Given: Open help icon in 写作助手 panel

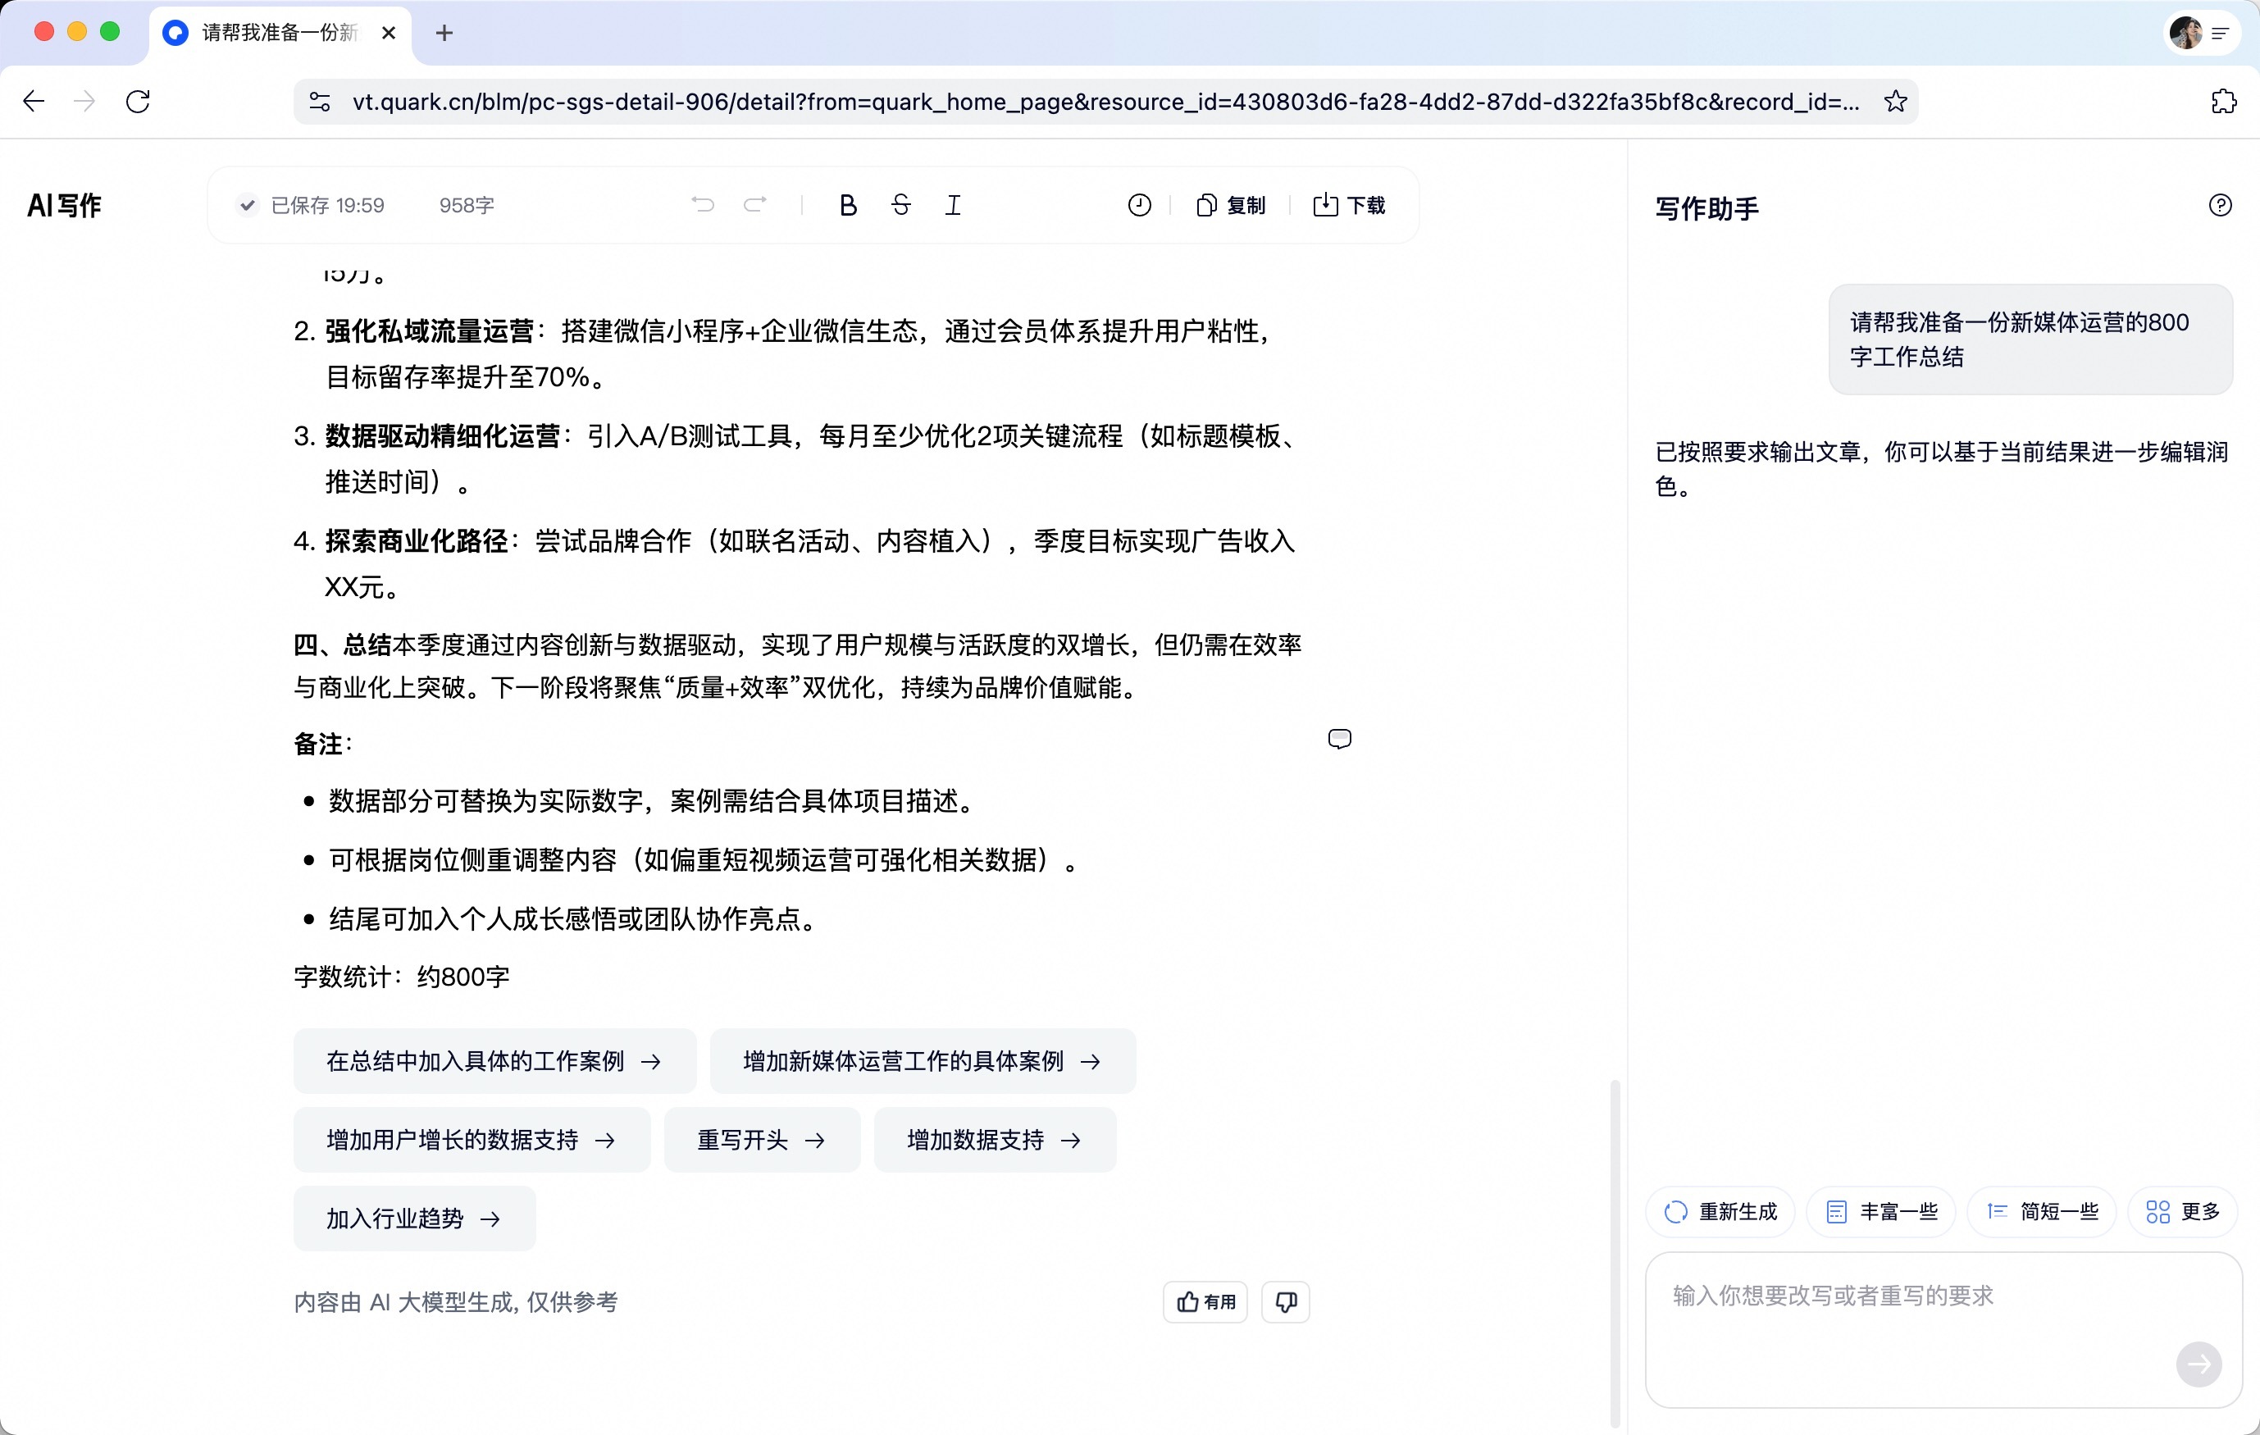Looking at the screenshot, I should (x=2220, y=205).
